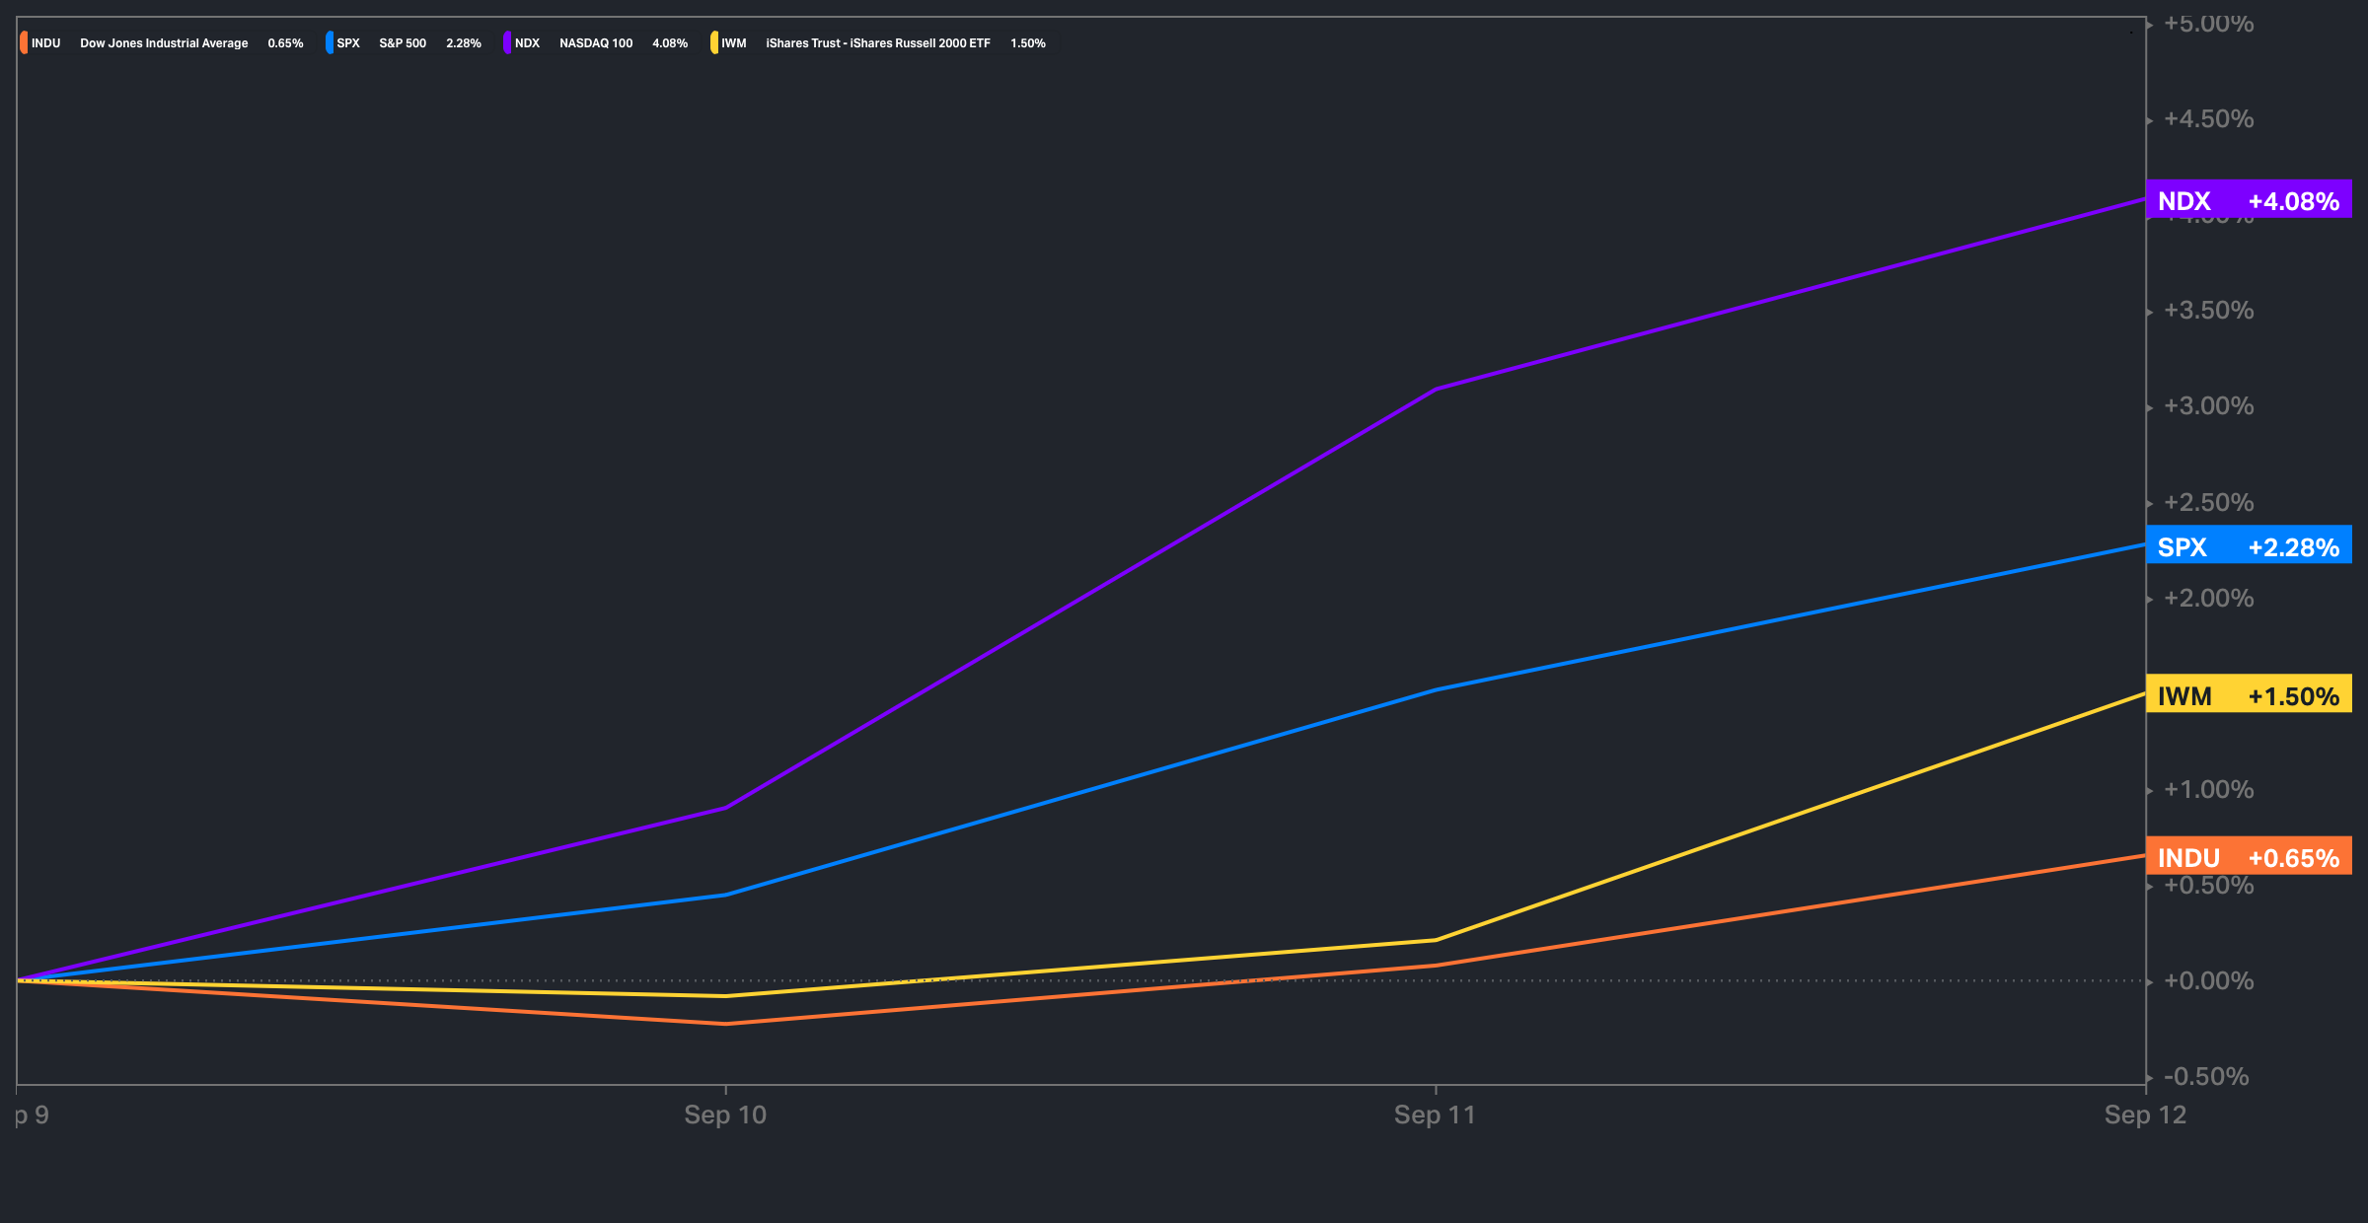Click the IWM +1.50% price label tag
This screenshot has height=1223, width=2368.
2249,695
